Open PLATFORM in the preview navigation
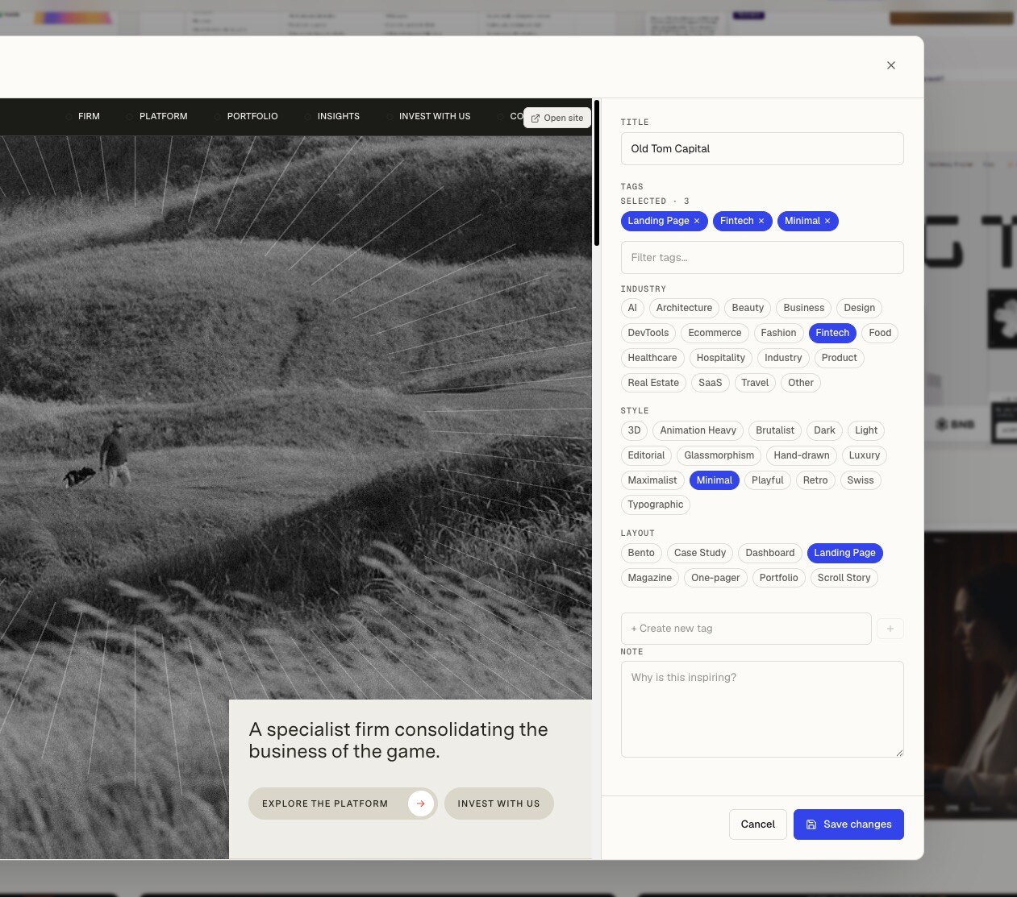The image size is (1017, 897). coord(163,117)
